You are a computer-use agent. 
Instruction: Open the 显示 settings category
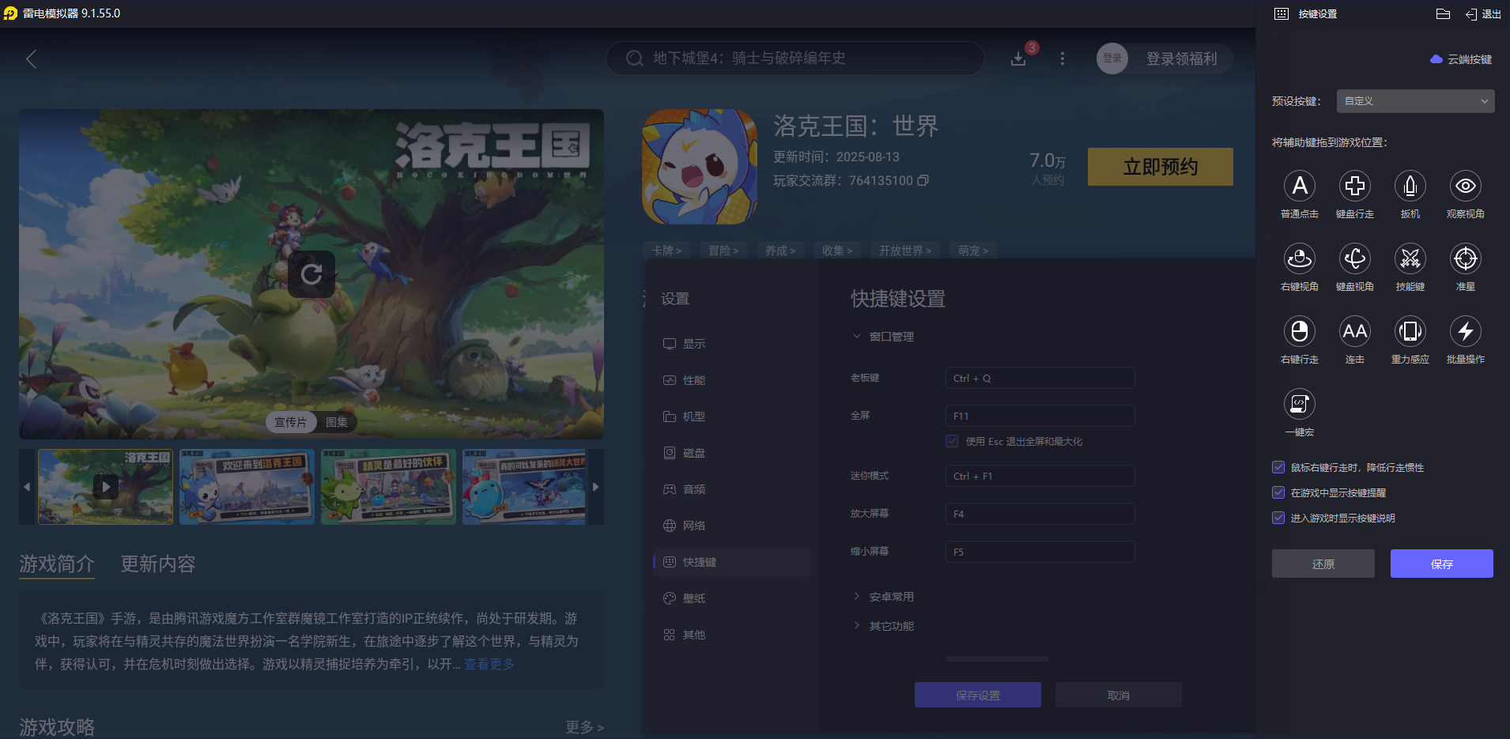pos(732,344)
